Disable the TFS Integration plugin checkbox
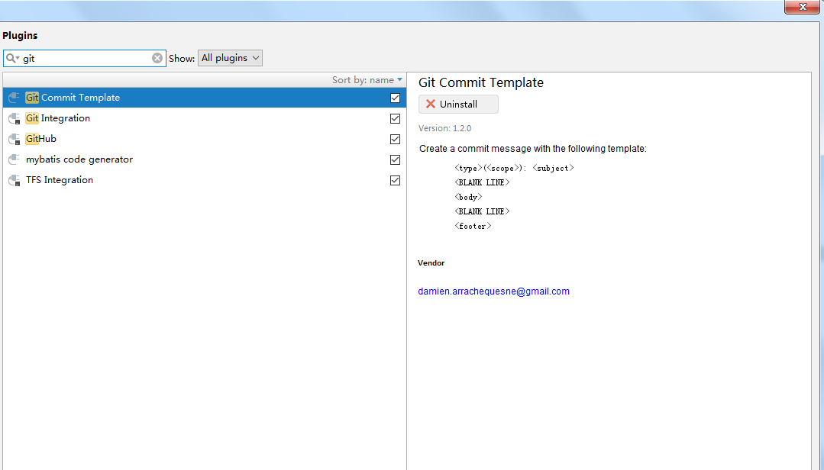 point(395,180)
